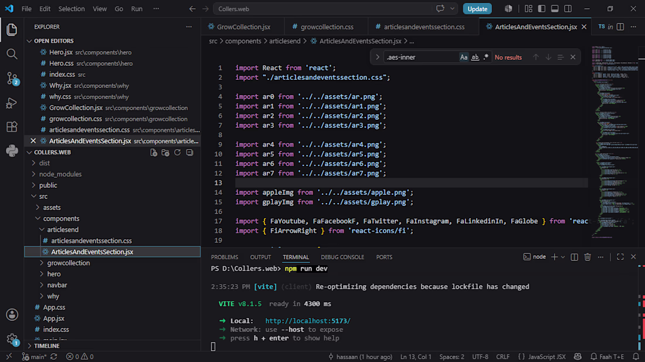
Task: Click the Update button
Action: point(477,9)
